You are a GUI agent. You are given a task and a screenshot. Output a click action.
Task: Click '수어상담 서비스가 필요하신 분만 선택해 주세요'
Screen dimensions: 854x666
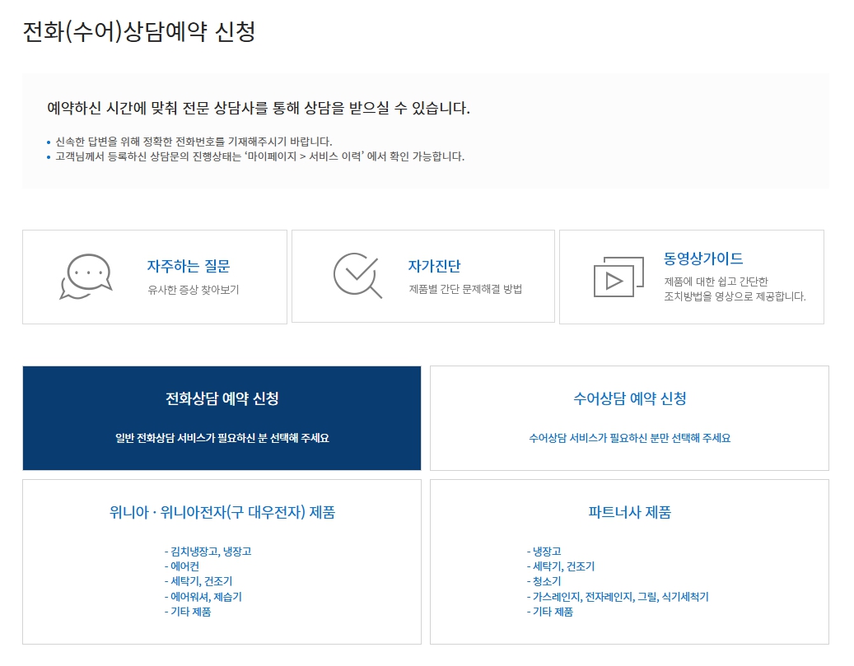pos(630,438)
